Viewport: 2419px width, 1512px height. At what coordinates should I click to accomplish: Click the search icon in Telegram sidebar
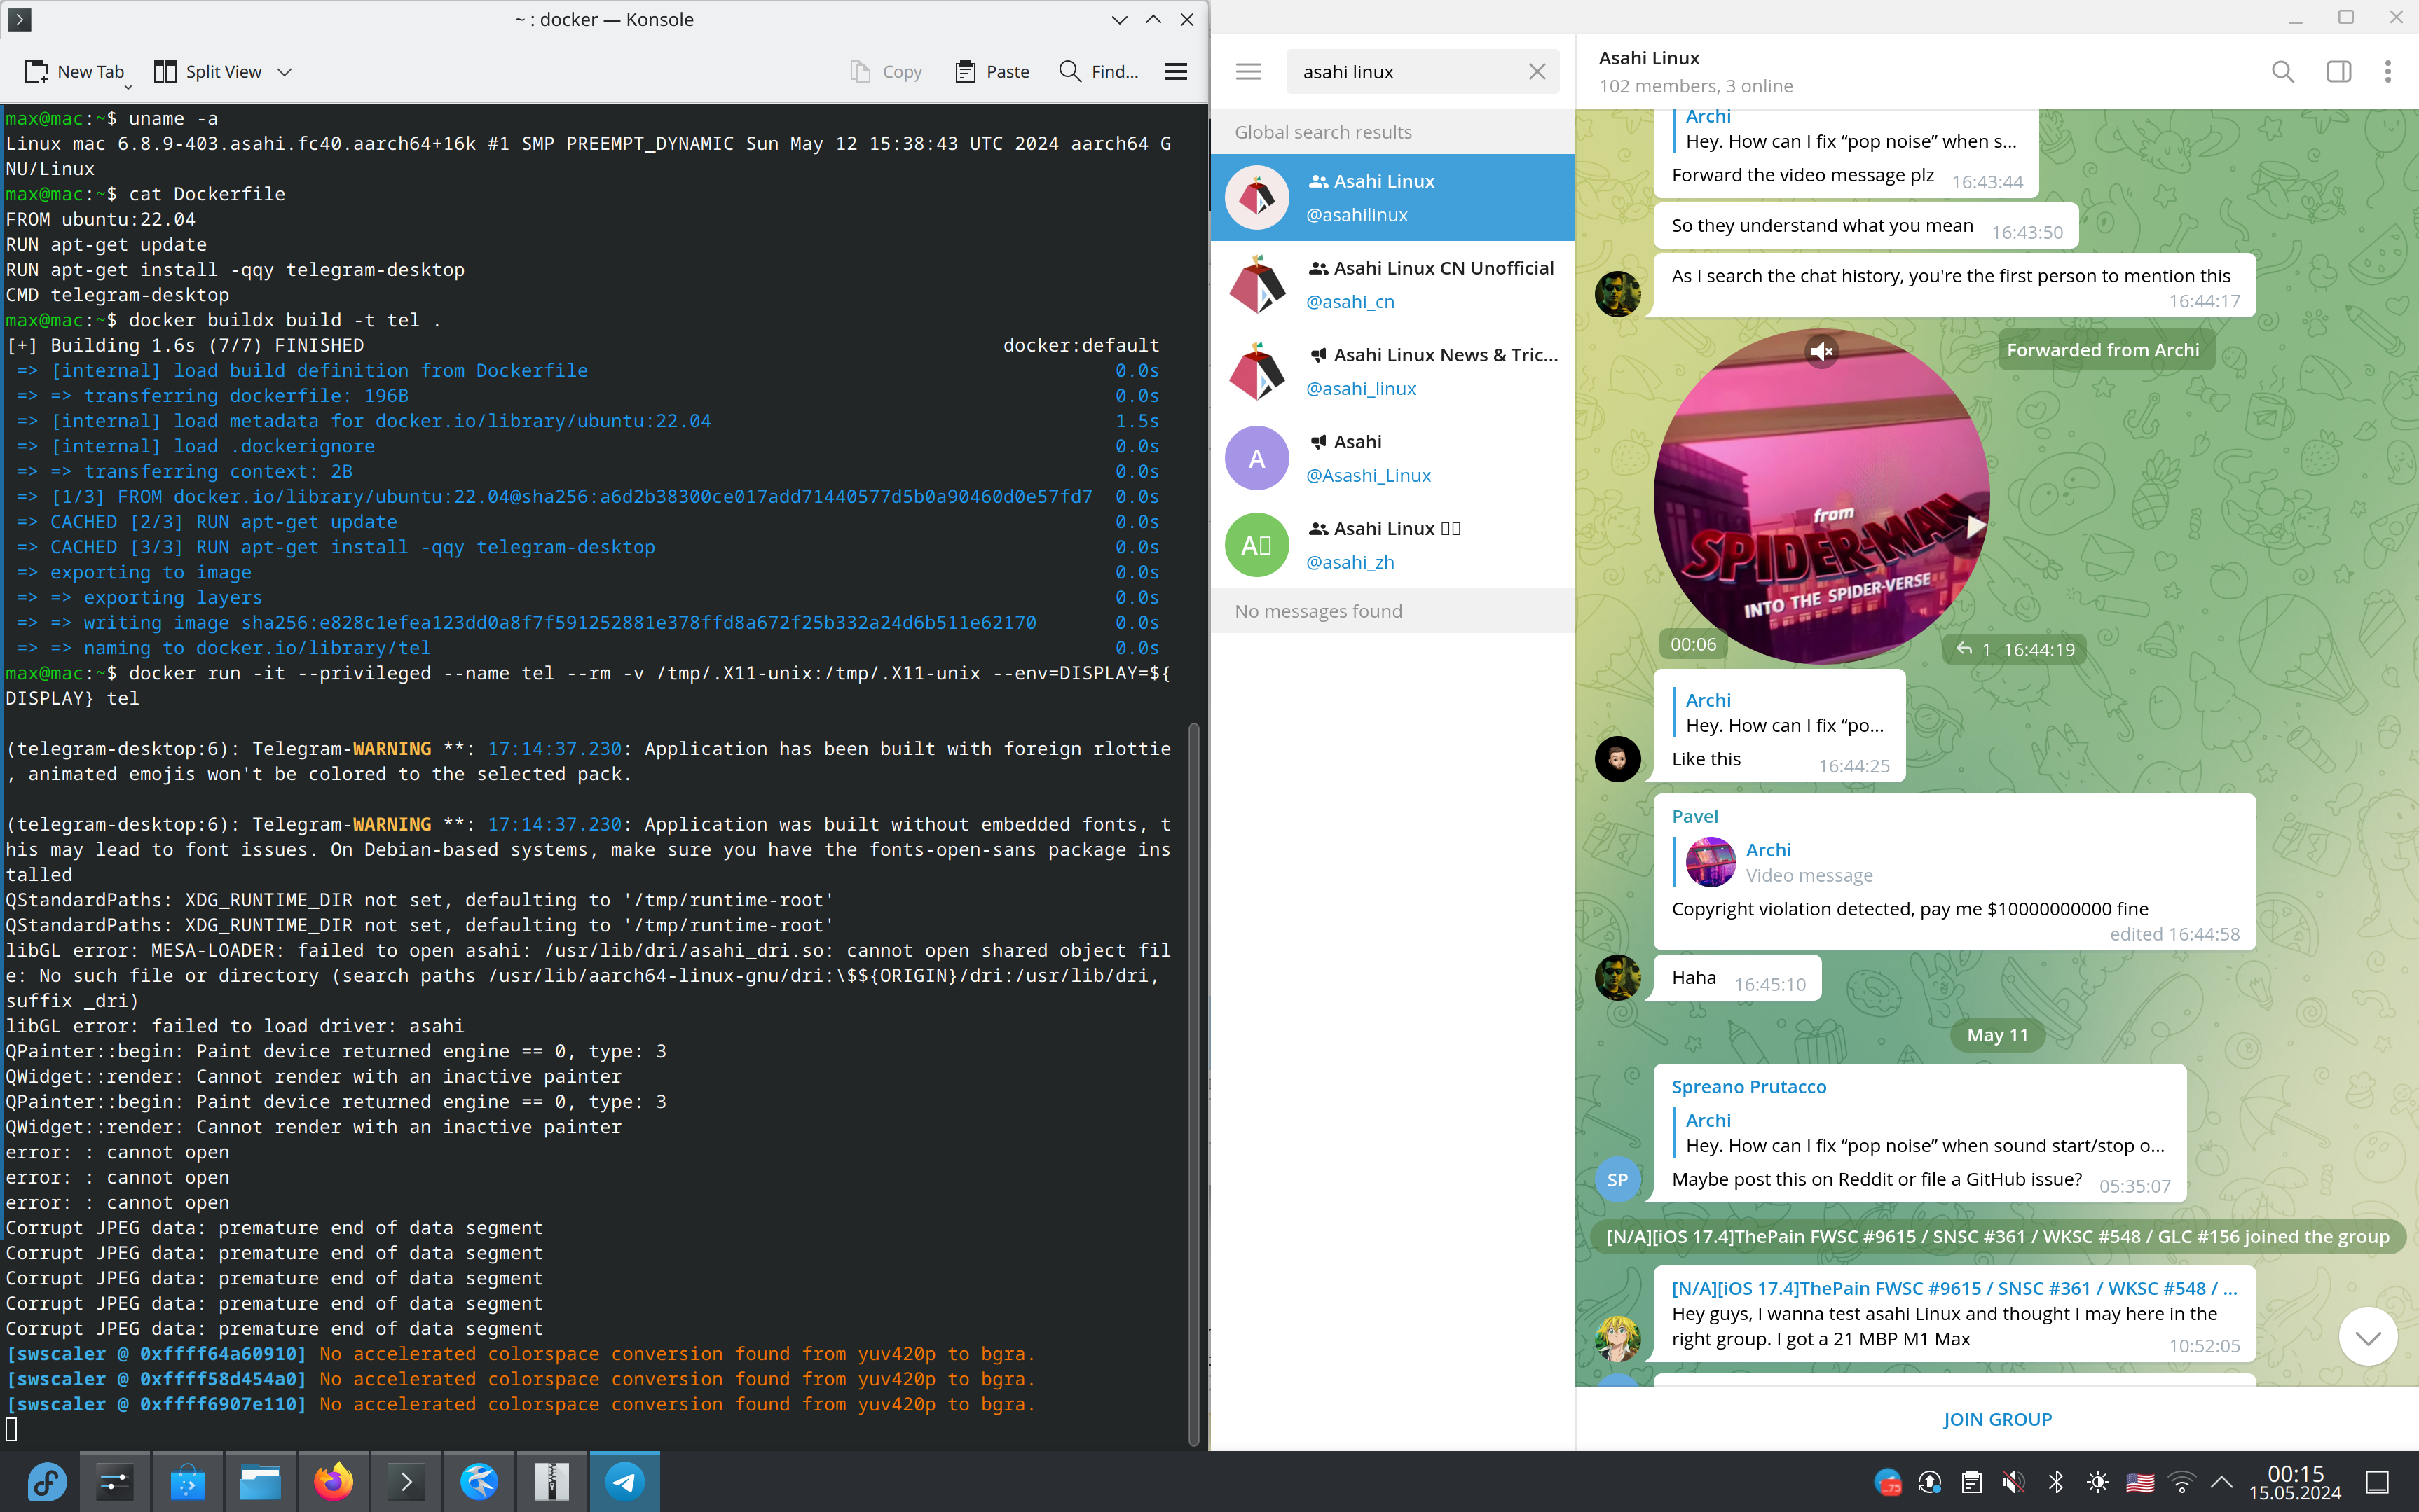pyautogui.click(x=2283, y=73)
